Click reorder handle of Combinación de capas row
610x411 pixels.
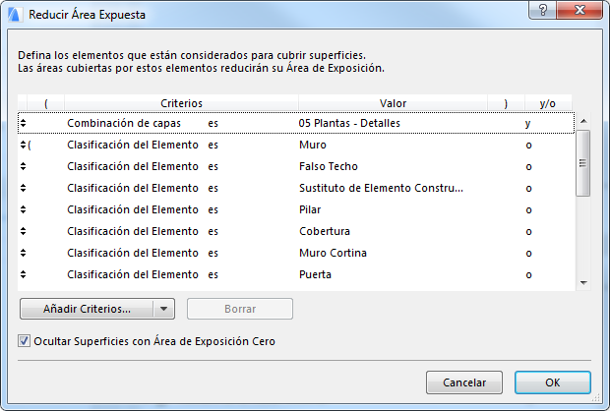[23, 123]
